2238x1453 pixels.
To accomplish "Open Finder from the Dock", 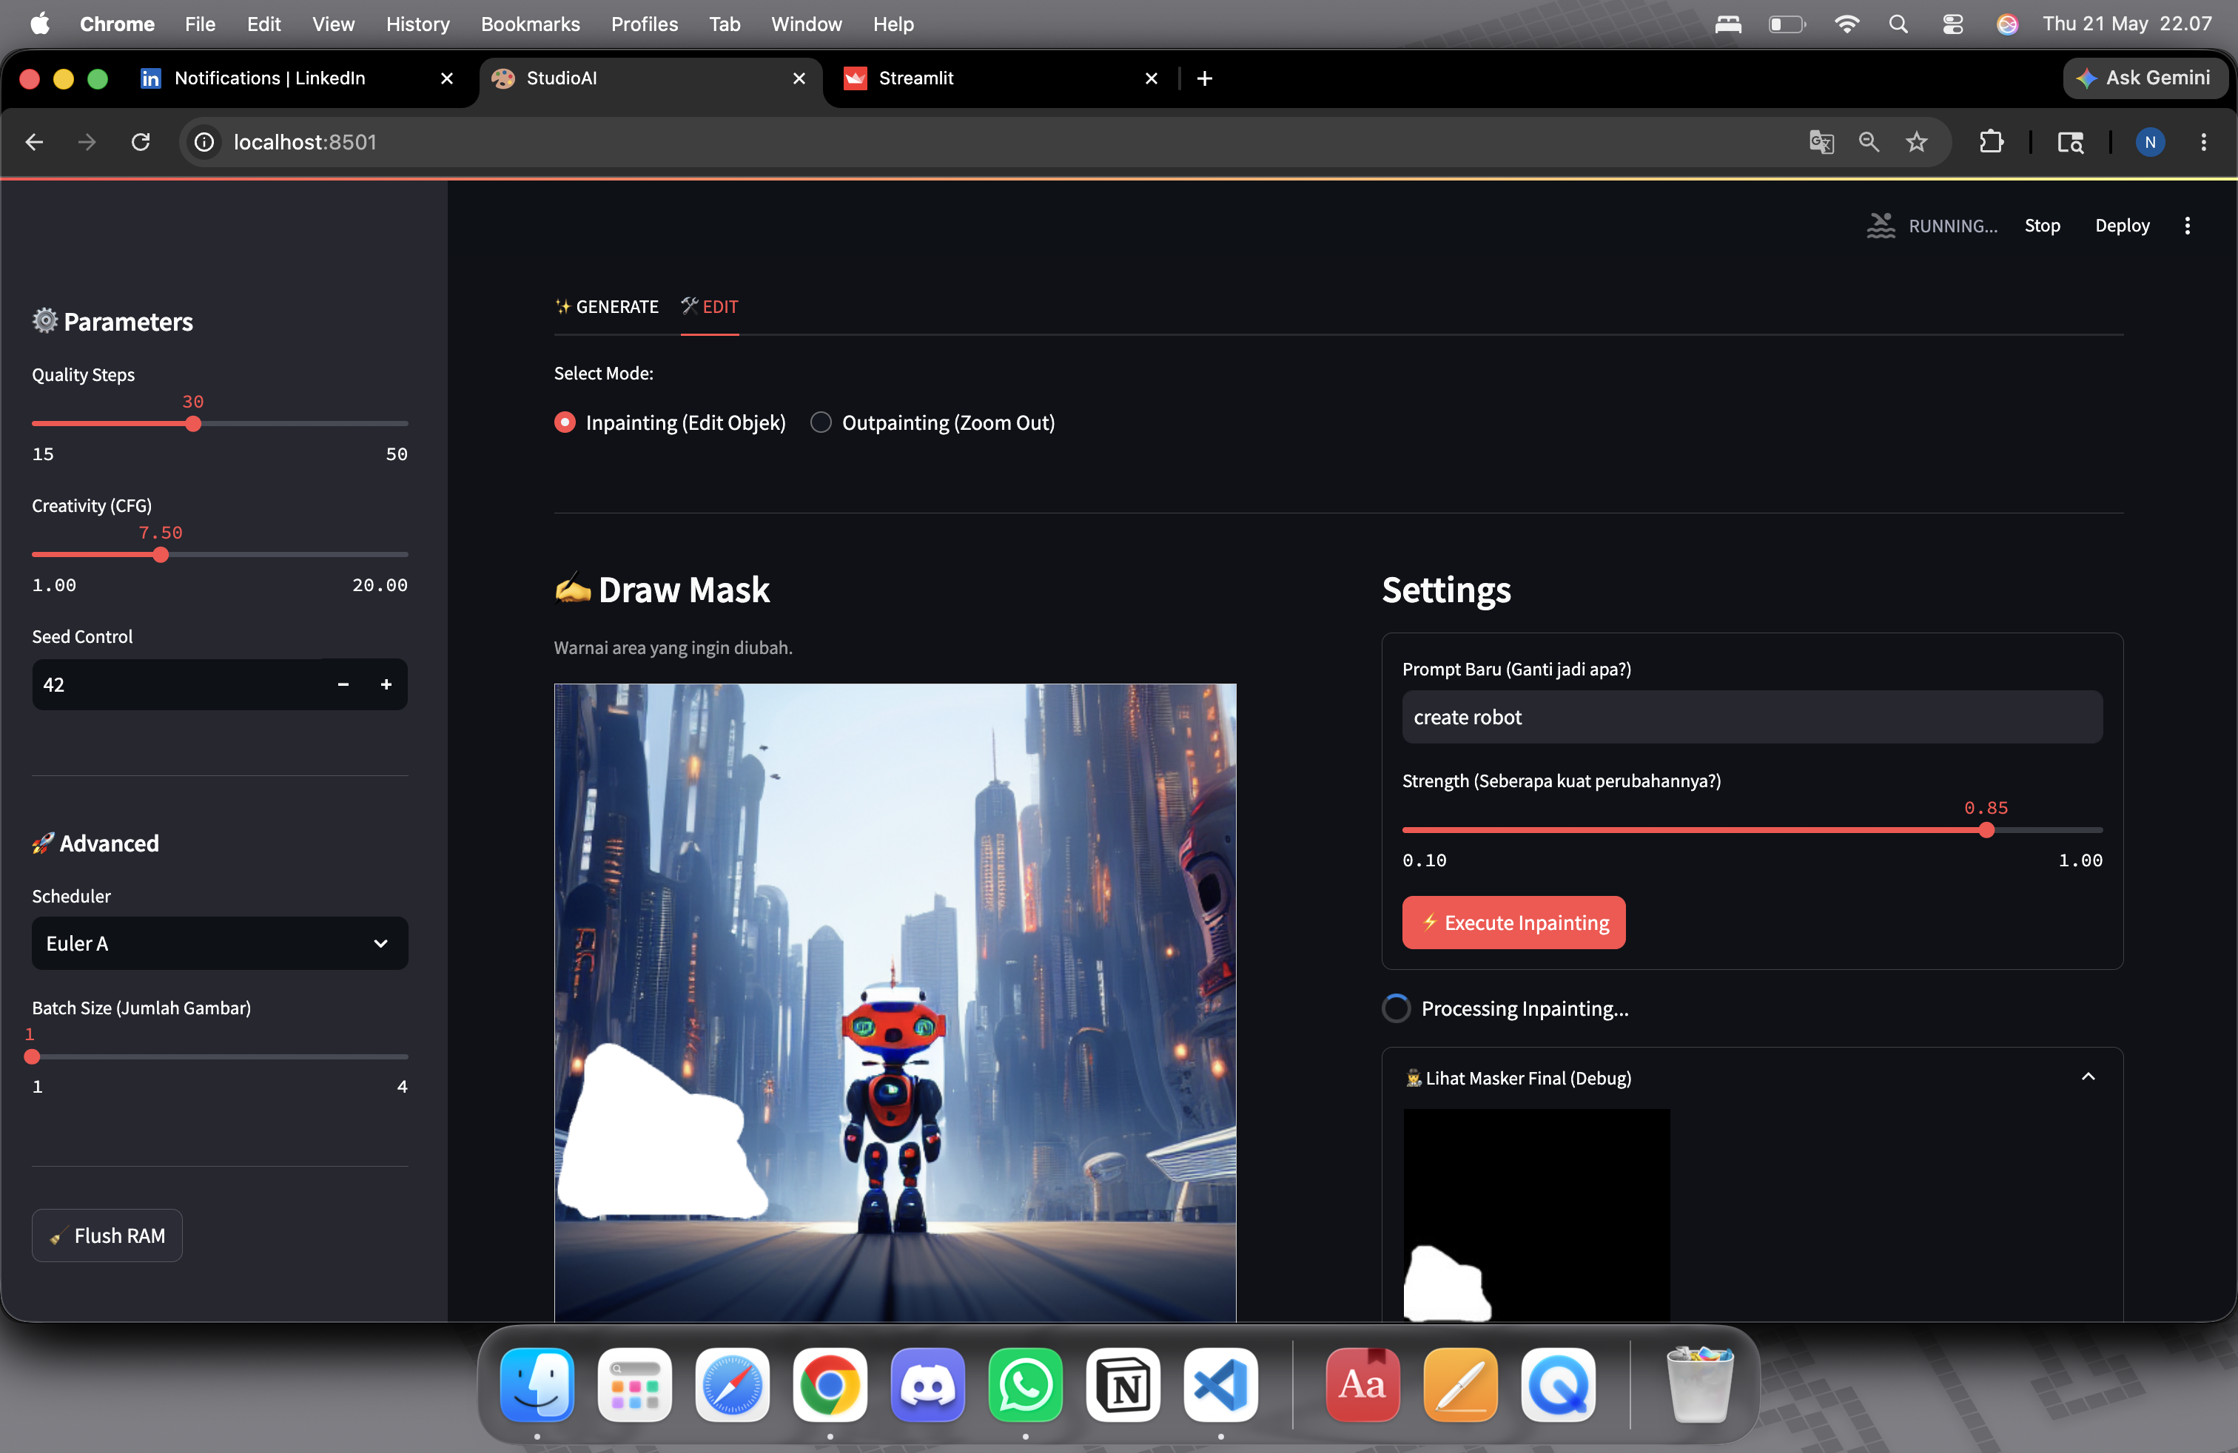I will [537, 1384].
